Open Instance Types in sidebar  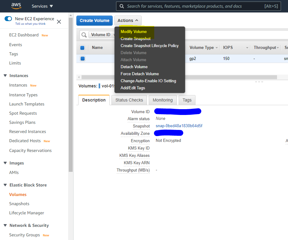(23, 95)
